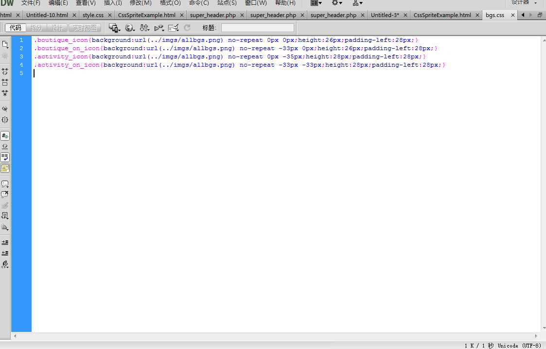This screenshot has height=349, width=546.
Task: Open the Open Documents list icon
Action: point(5,45)
